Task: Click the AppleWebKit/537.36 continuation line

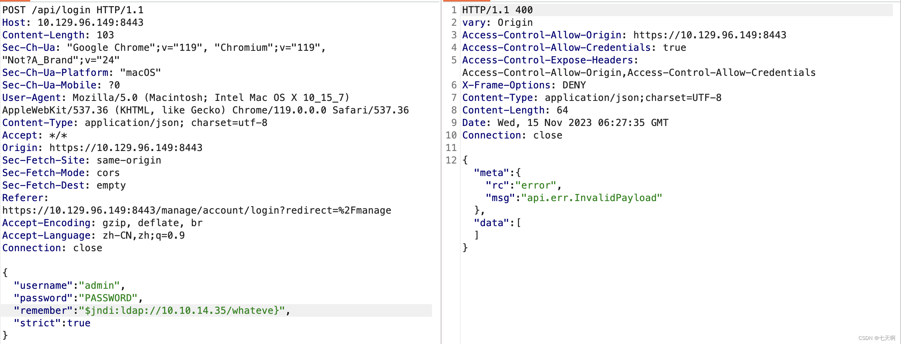Action: (206, 110)
